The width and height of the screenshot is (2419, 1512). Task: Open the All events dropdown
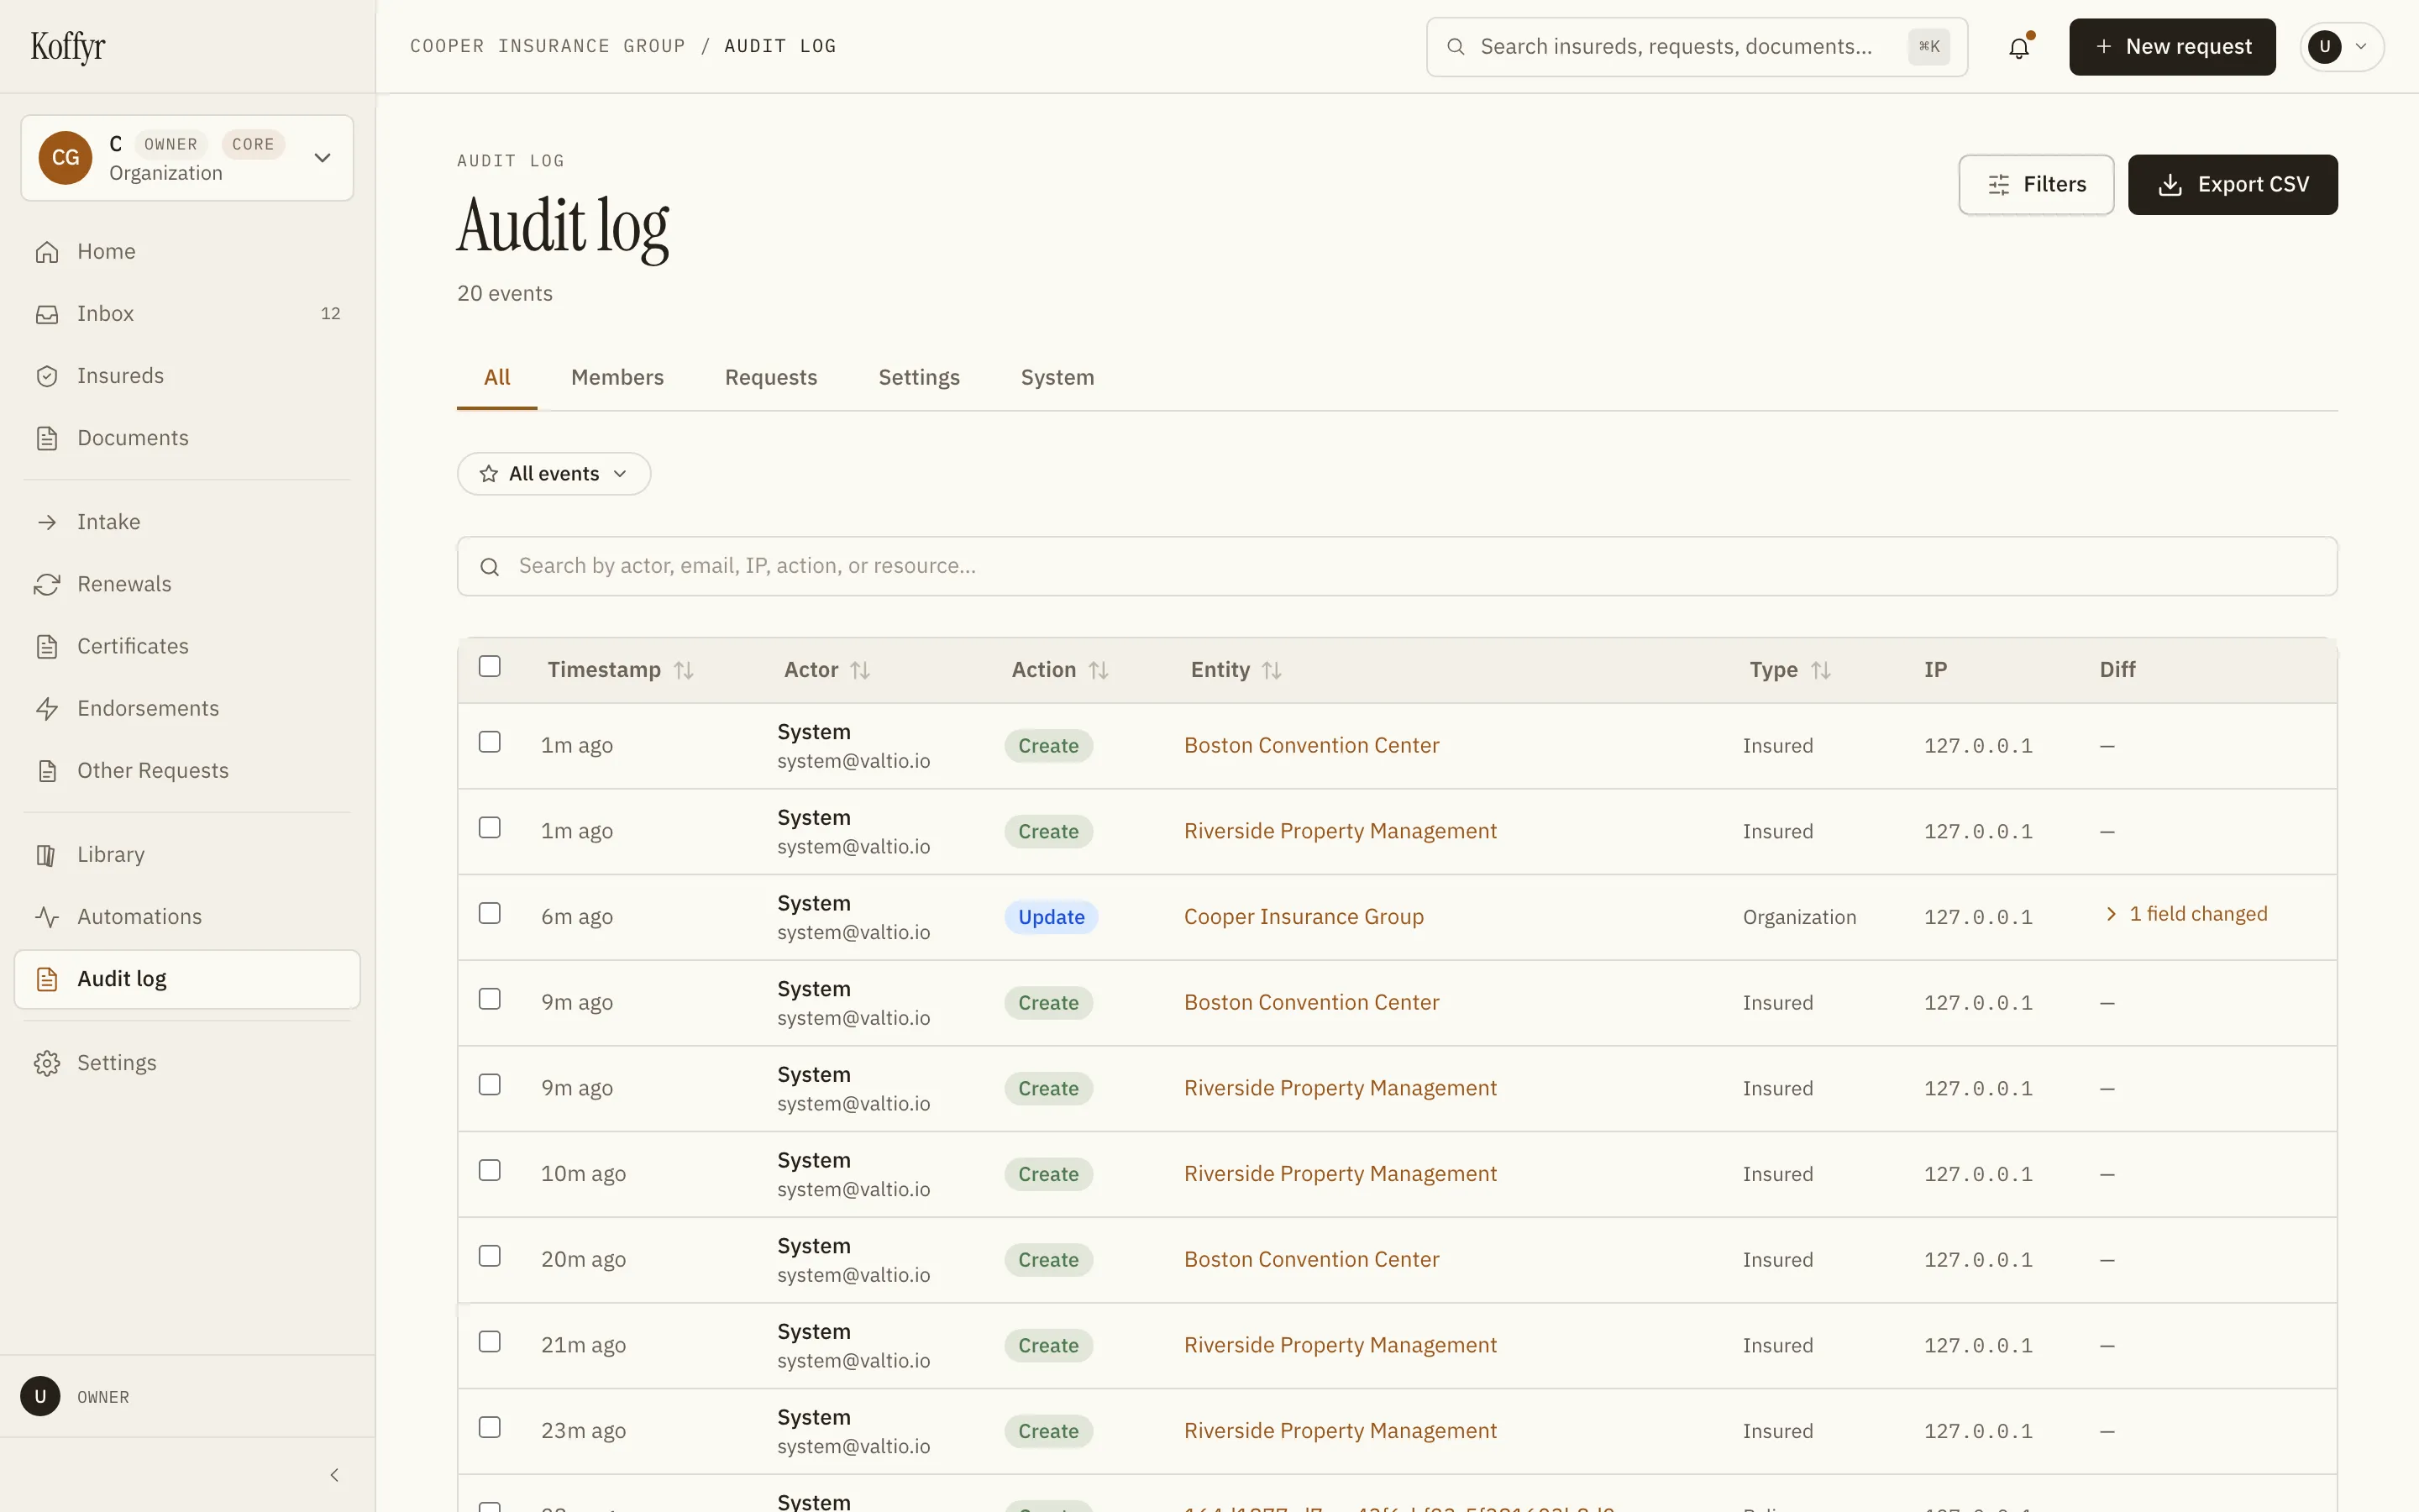pos(554,474)
